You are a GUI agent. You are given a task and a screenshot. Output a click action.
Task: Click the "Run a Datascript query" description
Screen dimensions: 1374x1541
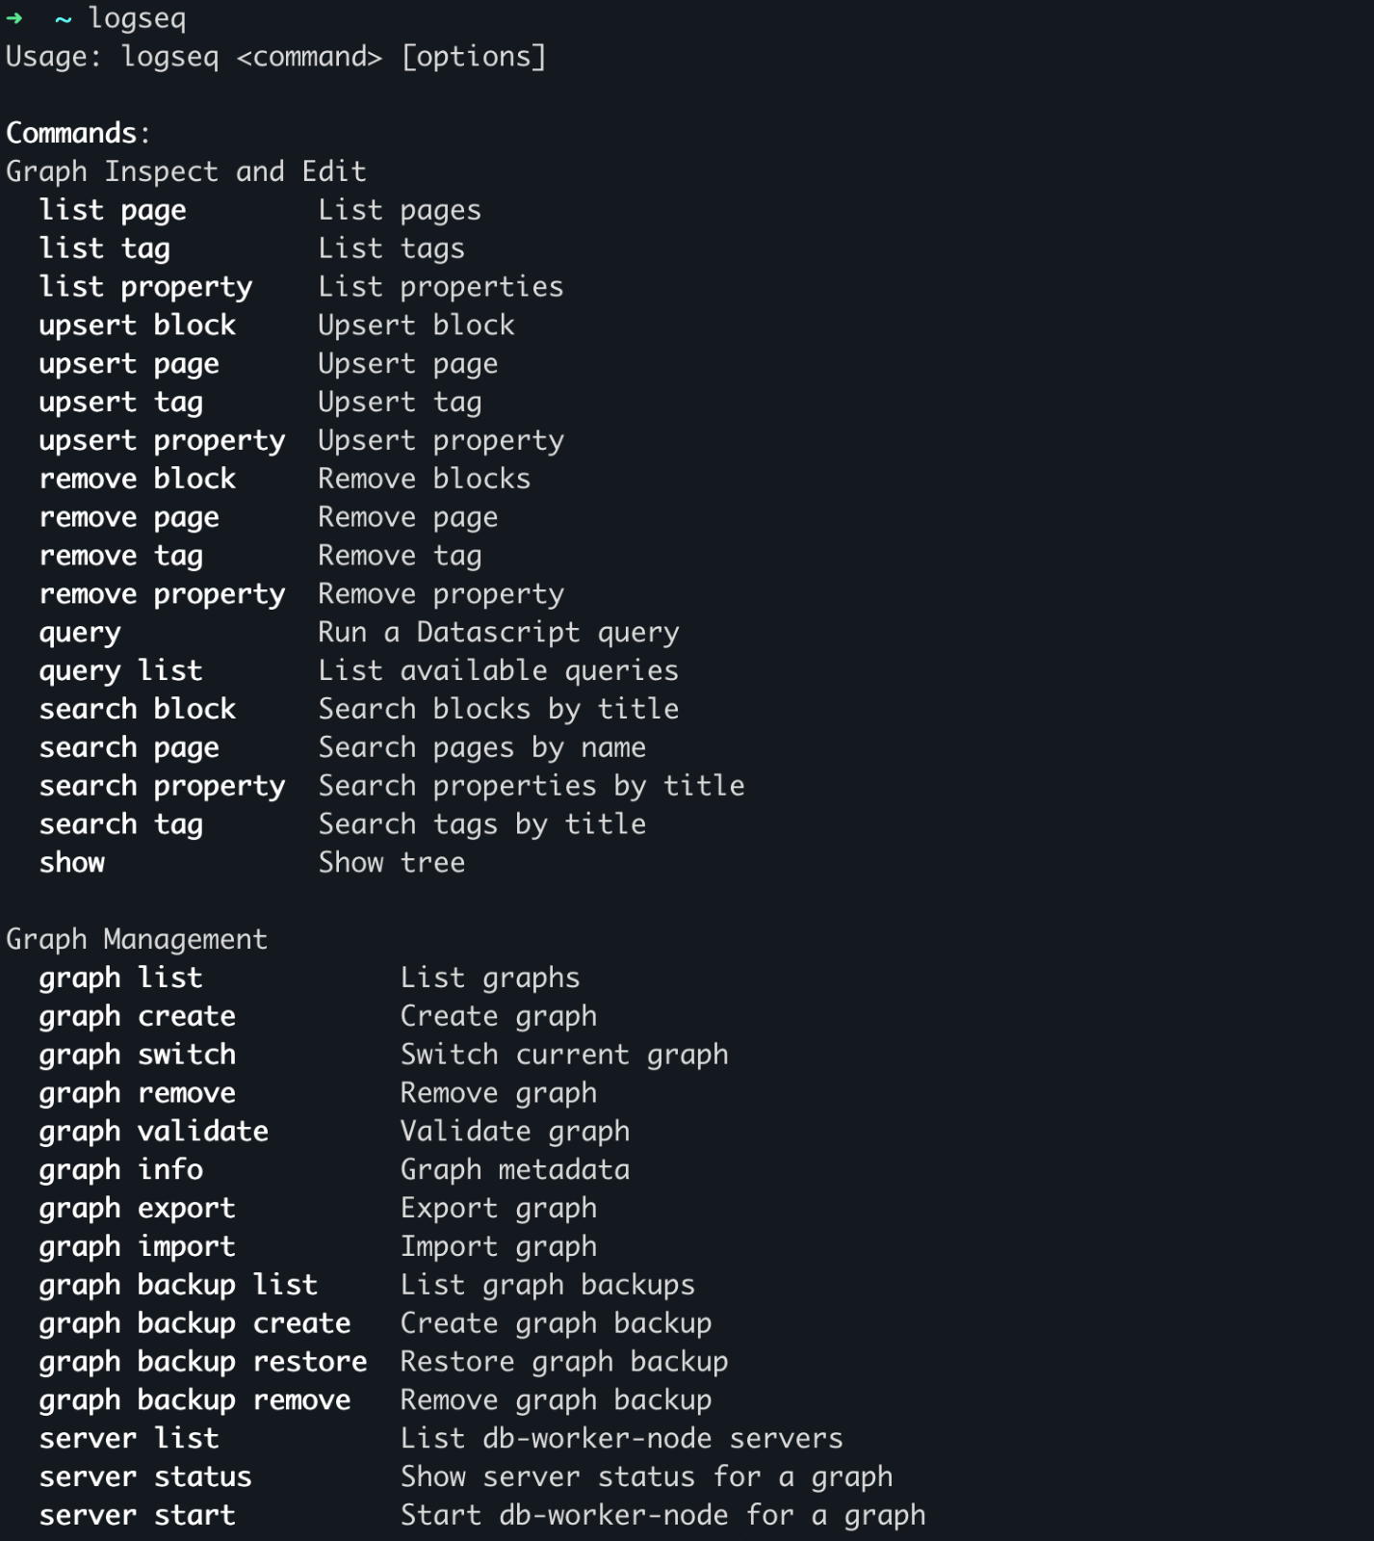[x=498, y=633]
